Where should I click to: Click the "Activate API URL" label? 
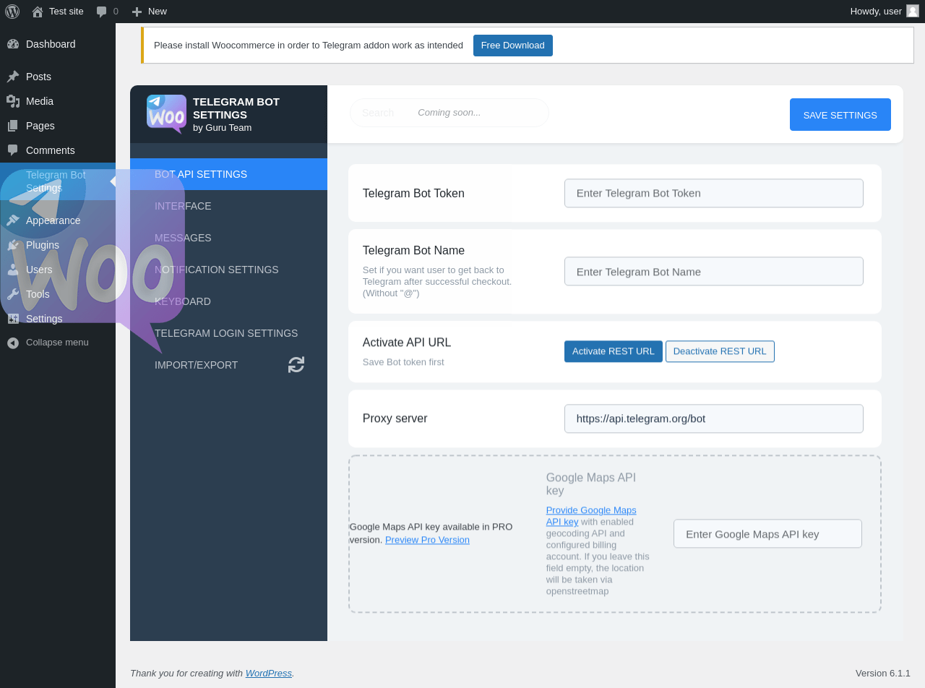407,343
